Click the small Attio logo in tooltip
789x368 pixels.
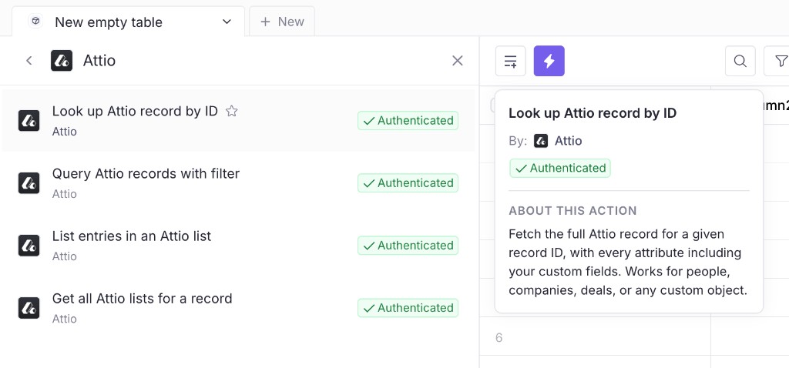point(541,141)
